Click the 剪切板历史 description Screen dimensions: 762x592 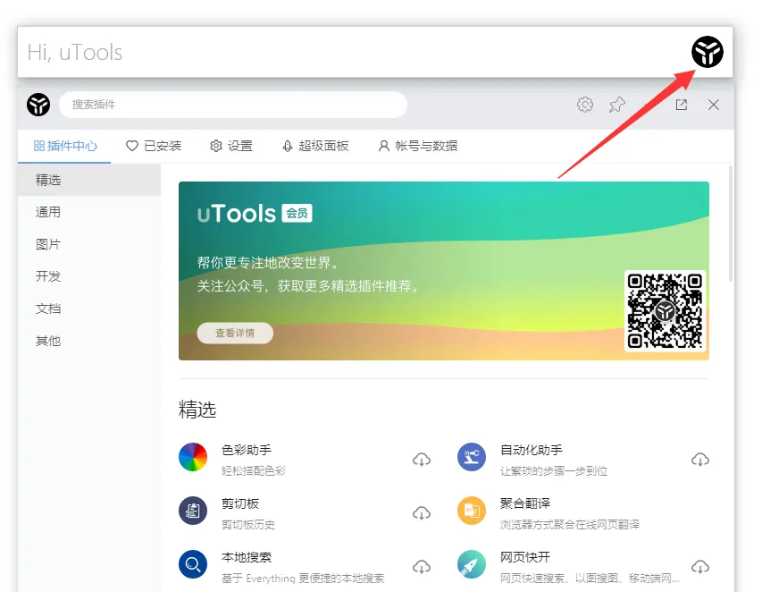coord(248,524)
